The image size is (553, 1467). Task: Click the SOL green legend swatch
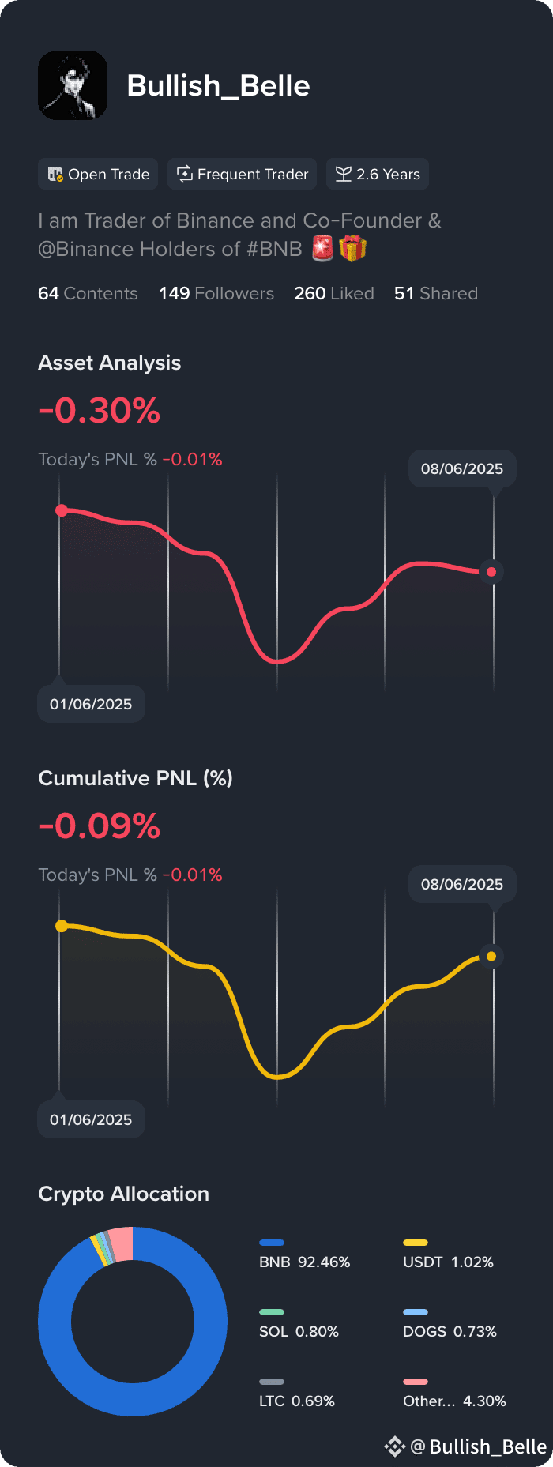click(272, 1312)
